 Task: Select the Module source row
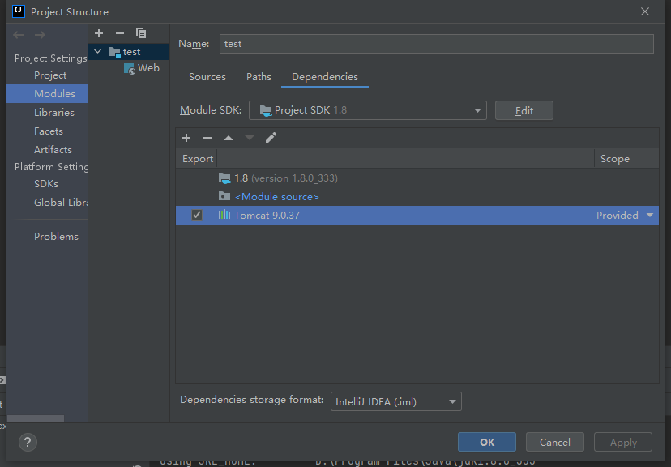point(417,196)
